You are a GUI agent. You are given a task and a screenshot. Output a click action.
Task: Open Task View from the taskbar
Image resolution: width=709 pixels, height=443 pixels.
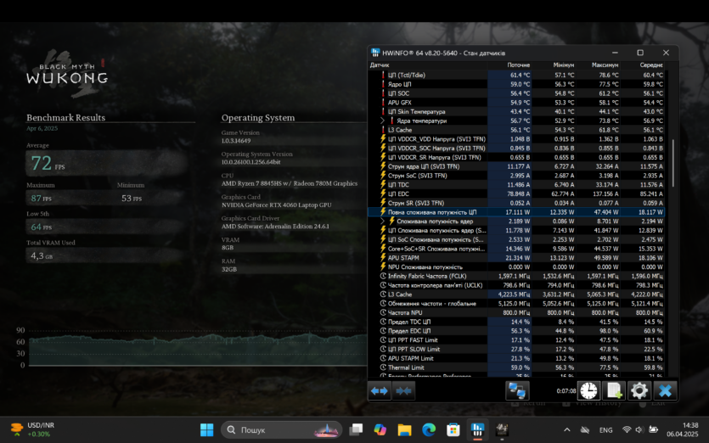[356, 429]
